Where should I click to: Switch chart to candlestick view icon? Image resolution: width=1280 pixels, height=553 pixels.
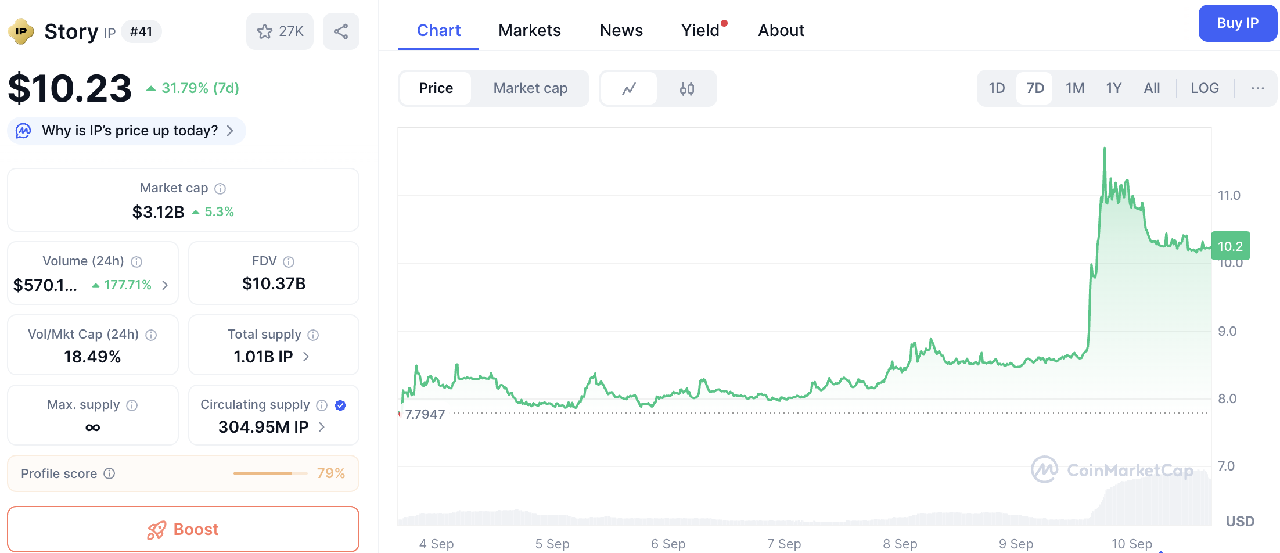pos(687,88)
